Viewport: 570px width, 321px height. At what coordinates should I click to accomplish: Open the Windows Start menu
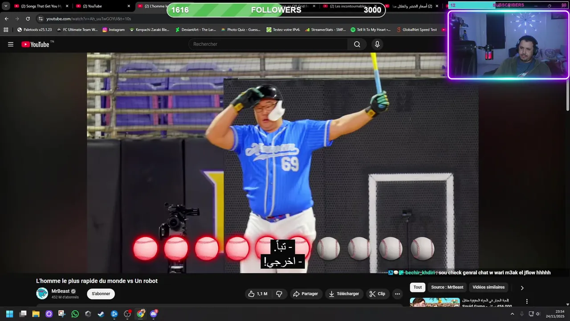click(x=9, y=314)
